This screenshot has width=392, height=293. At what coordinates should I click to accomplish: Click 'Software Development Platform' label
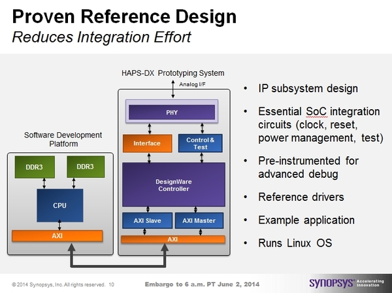click(x=63, y=139)
